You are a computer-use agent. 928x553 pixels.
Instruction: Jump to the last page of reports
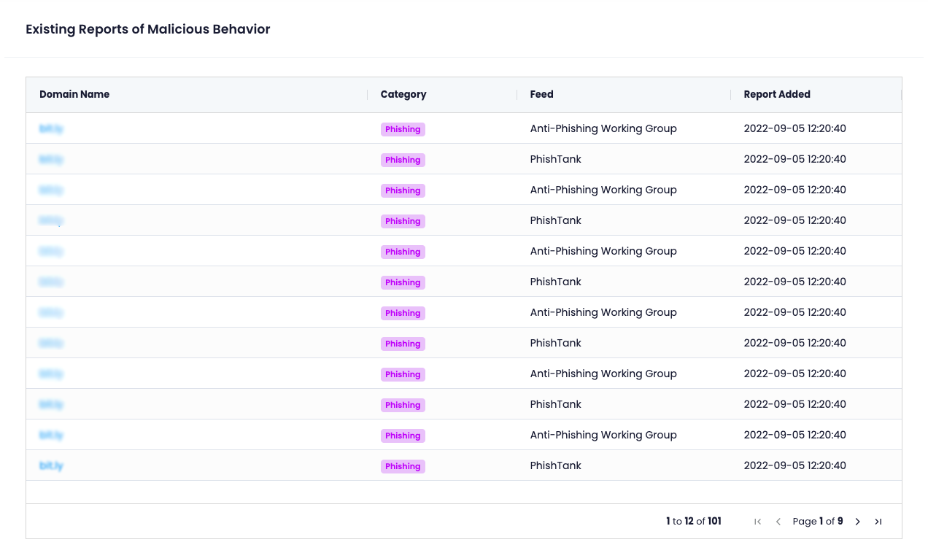click(x=878, y=522)
